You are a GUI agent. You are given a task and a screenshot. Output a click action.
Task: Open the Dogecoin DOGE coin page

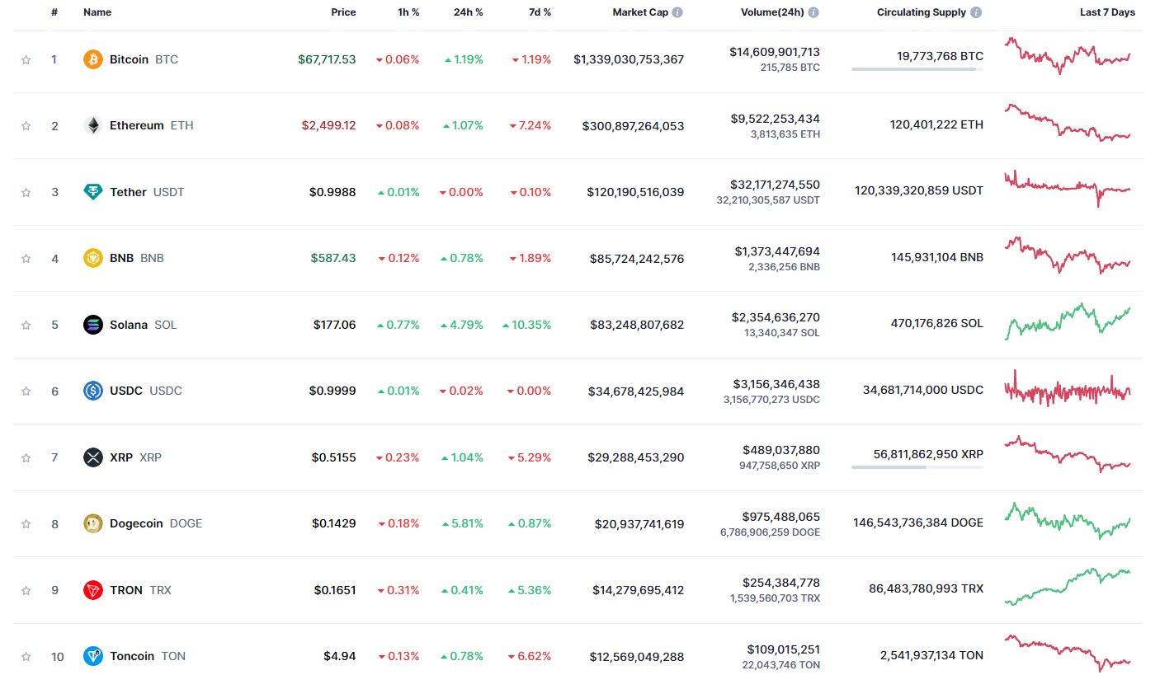[156, 523]
